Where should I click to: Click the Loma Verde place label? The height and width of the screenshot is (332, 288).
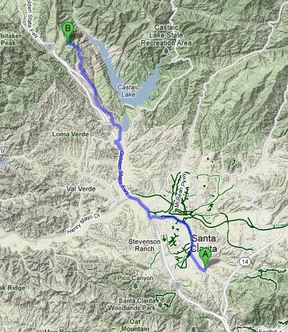click(x=70, y=134)
